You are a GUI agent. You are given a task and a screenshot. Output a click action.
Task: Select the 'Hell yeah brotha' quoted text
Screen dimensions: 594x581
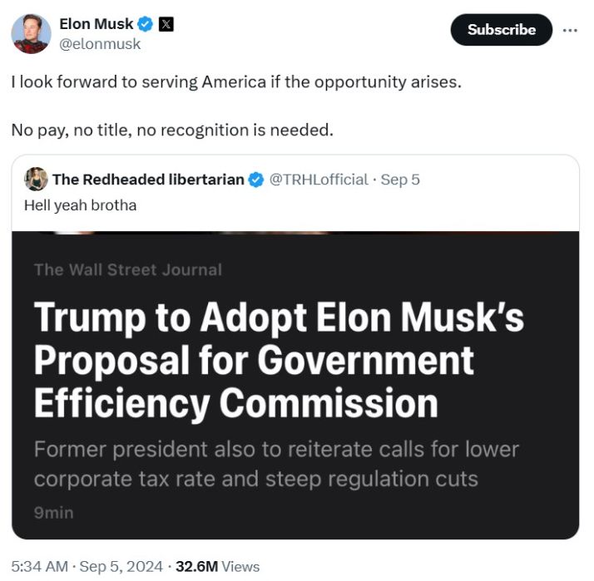(81, 205)
